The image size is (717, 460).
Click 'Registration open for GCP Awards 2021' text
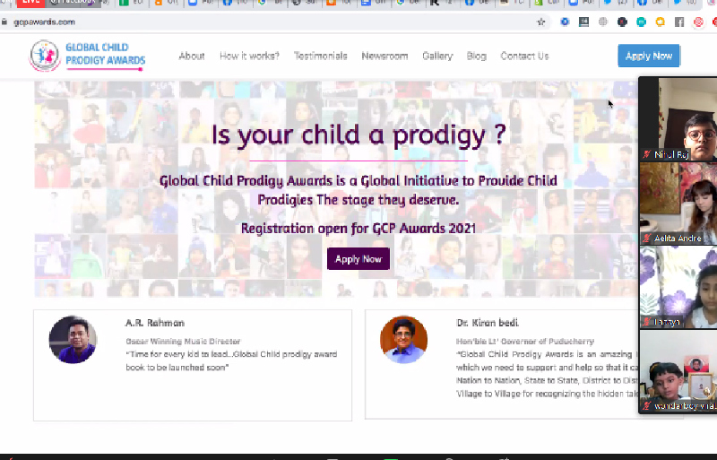coord(358,228)
